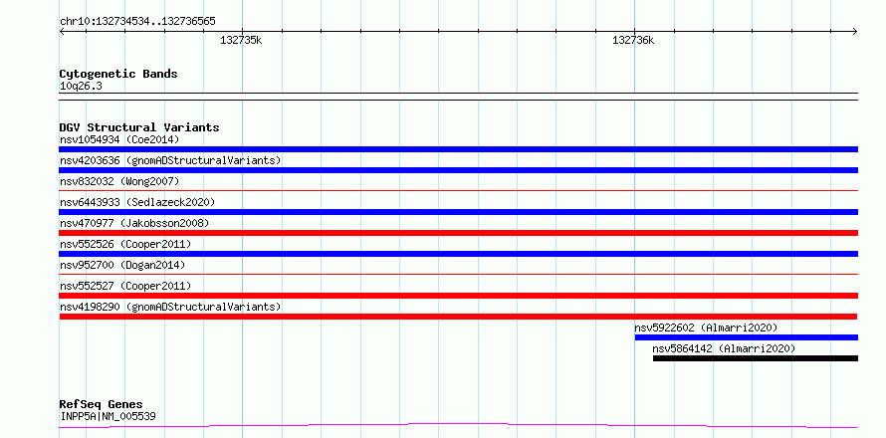Screen dimensions: 886x438
Task: Open nsv470977 (Jakobsson2008) label
Action: tap(134, 223)
